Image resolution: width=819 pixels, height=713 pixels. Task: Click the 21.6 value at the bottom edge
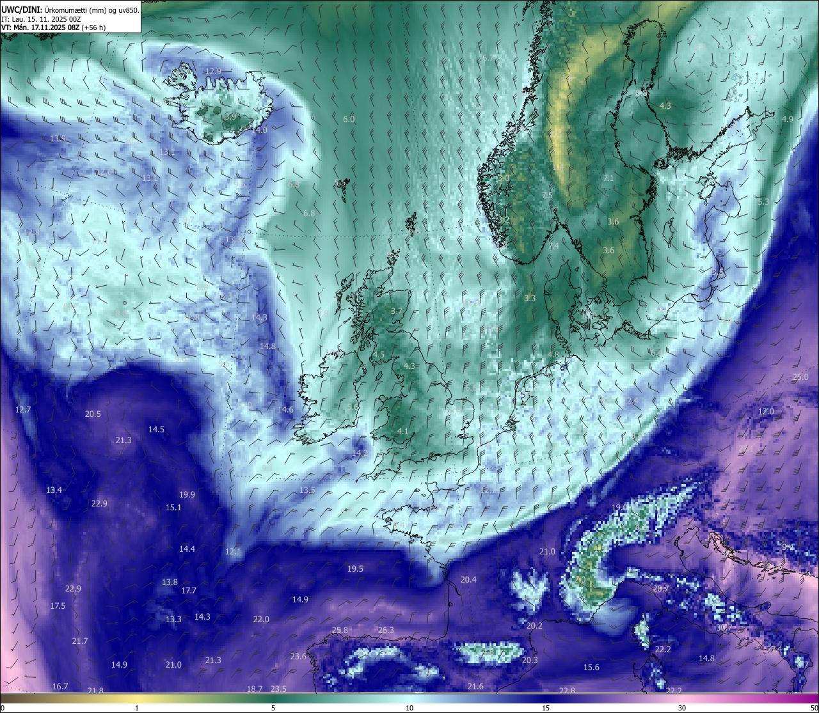tap(475, 687)
